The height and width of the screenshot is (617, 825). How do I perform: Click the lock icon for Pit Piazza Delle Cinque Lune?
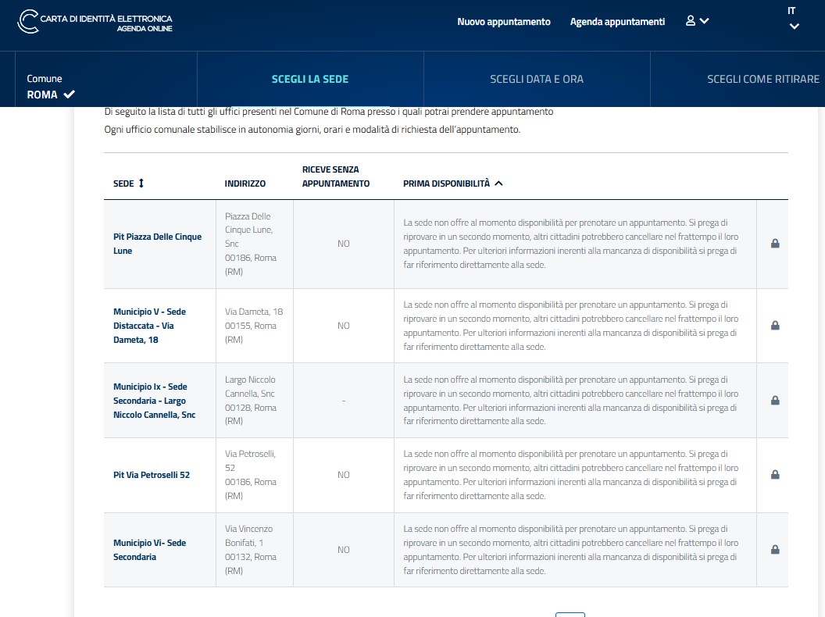[775, 244]
